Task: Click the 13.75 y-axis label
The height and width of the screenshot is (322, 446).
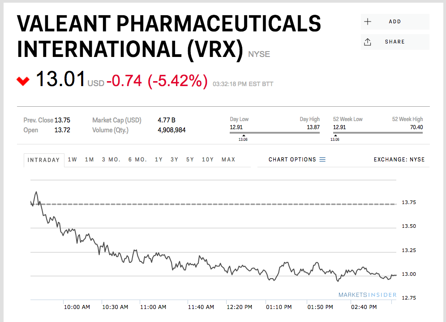Action: point(409,203)
